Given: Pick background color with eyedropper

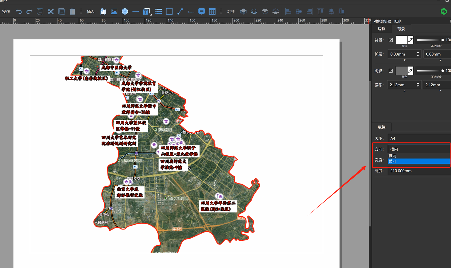Looking at the screenshot, I should click(x=410, y=40).
